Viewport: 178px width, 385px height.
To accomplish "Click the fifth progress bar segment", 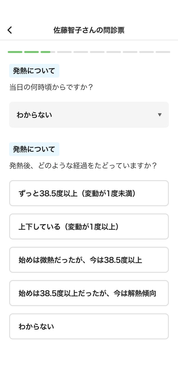I will [81, 52].
